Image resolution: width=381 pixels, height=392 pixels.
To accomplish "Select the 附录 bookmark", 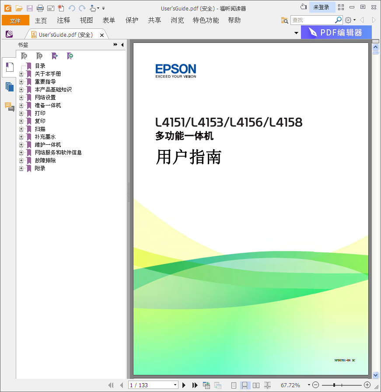I will [x=40, y=168].
